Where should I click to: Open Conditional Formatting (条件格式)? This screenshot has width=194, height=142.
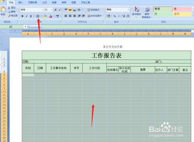137,12
